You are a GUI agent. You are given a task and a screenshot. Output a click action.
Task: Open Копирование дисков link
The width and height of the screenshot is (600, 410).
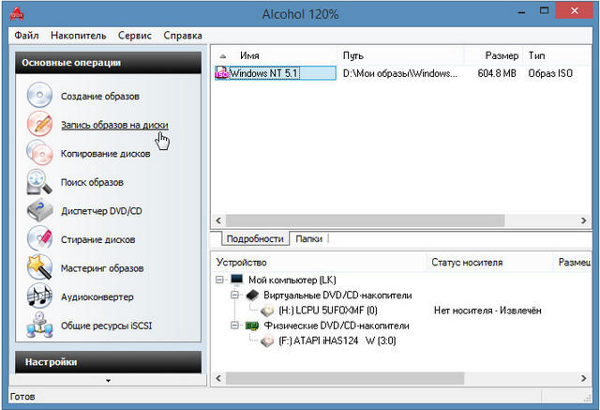(105, 154)
